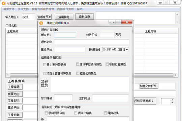182x121 pixels.
Task: Open the 需要支持 menu
Action: (9, 9)
